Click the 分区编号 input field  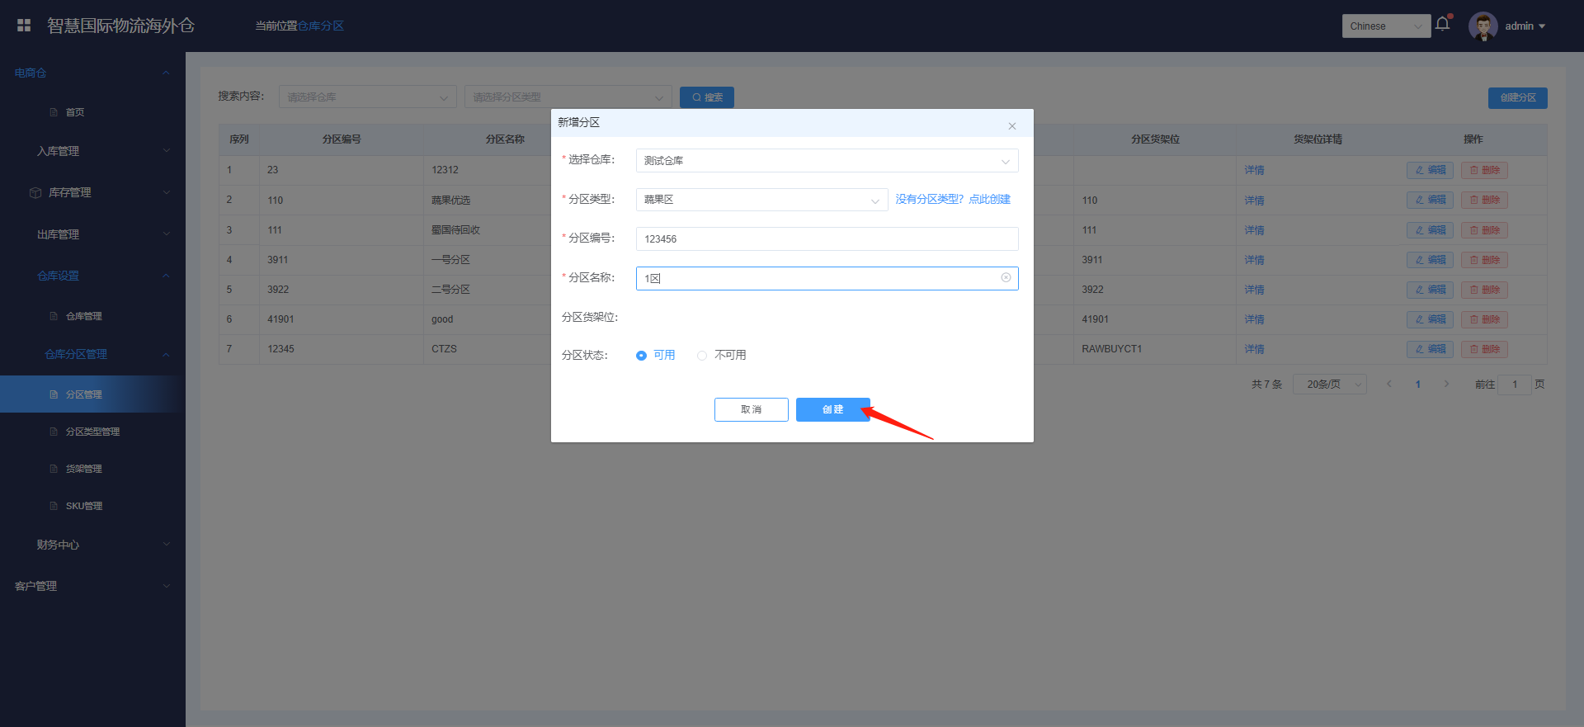click(826, 239)
